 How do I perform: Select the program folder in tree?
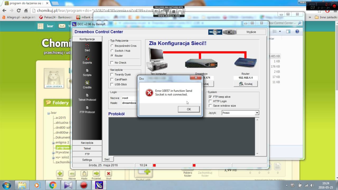pyautogui.click(x=63, y=148)
